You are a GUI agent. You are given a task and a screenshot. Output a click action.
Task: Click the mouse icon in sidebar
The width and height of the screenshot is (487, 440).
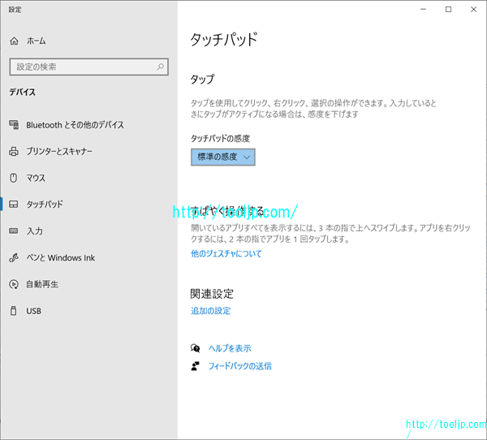[13, 178]
